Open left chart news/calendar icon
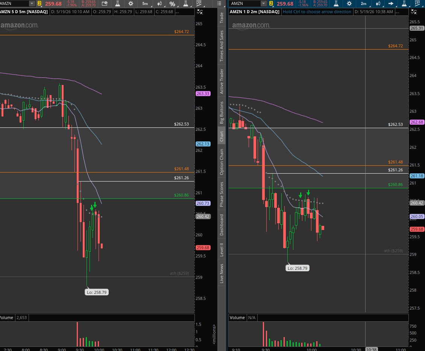This screenshot has width=425, height=351. tap(104, 3)
